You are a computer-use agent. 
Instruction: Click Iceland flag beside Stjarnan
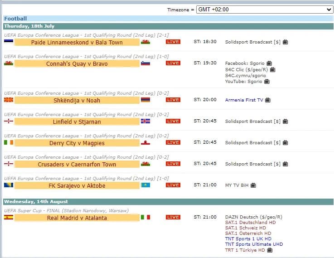[x=145, y=121]
